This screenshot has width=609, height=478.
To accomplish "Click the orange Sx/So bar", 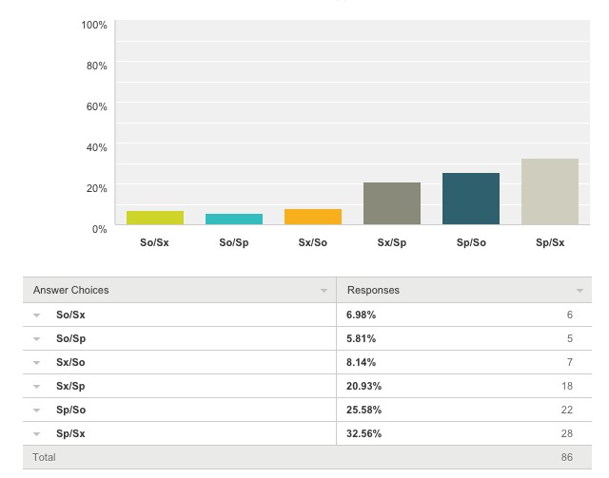I will click(313, 217).
